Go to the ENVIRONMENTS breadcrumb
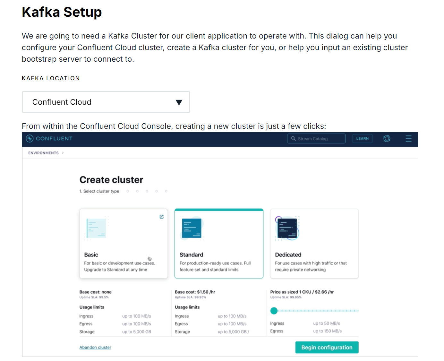 43,153
